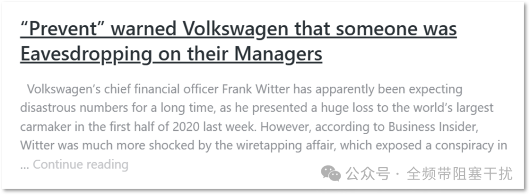Click the 公众号 watermark label
Screen dimensions: 530x195
[x=368, y=174]
